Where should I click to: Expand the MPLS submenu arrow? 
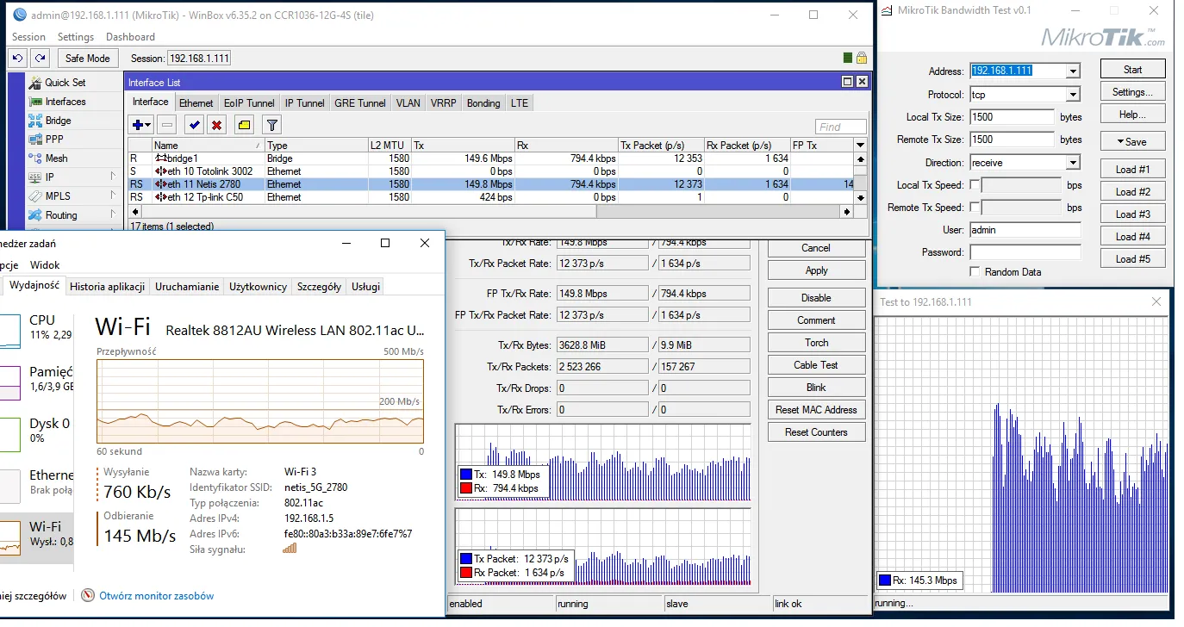(x=113, y=196)
